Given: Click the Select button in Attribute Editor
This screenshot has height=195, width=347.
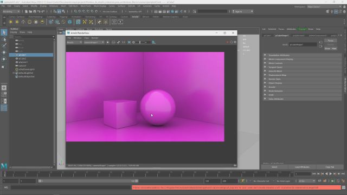Looking at the screenshot, I should (x=274, y=167).
